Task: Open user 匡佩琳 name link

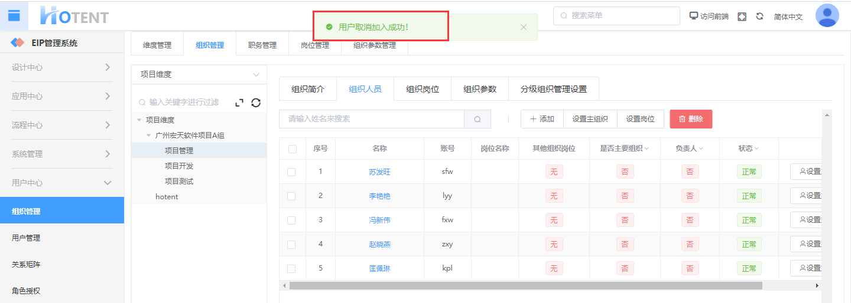Action: (380, 268)
